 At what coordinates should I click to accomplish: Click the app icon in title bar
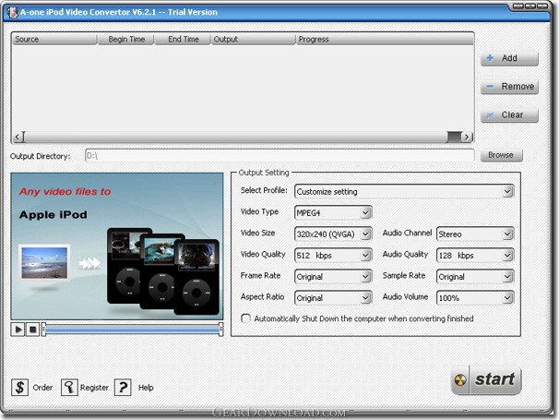[x=13, y=12]
